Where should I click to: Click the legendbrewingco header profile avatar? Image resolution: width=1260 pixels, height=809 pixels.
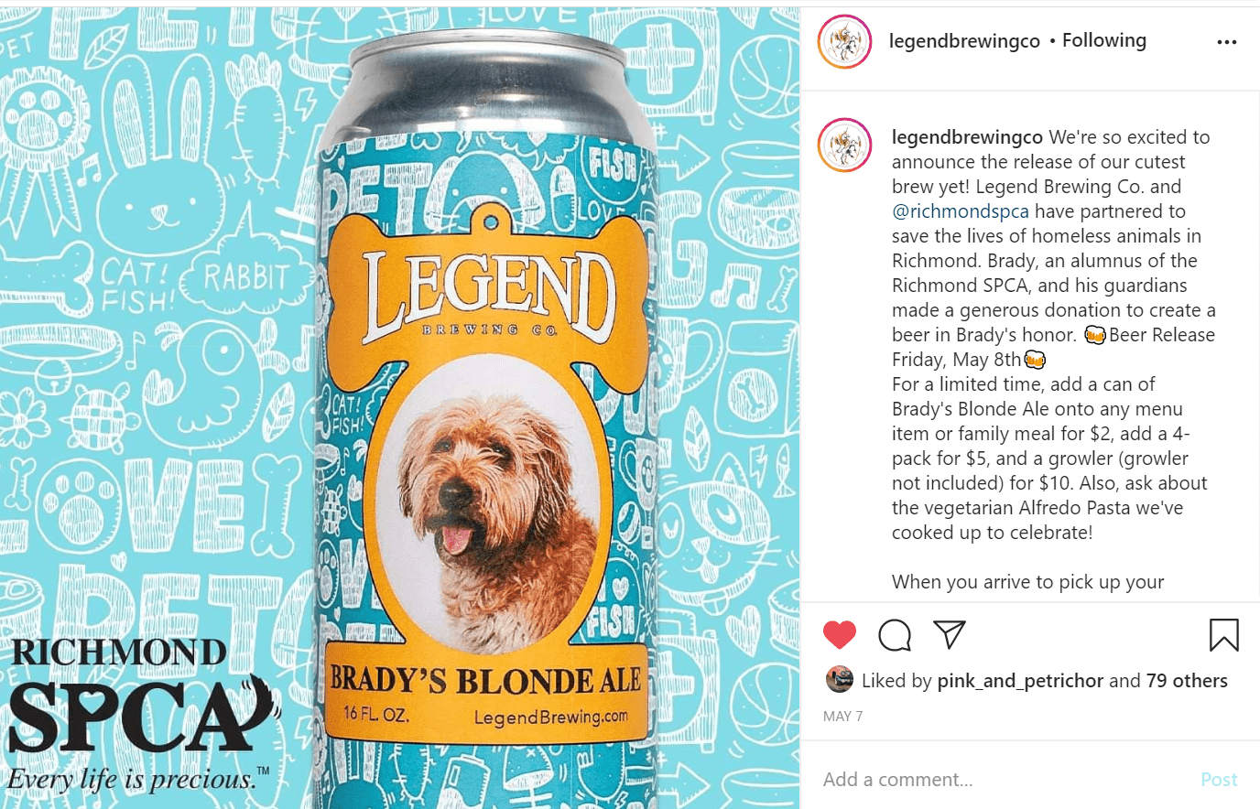(x=844, y=42)
